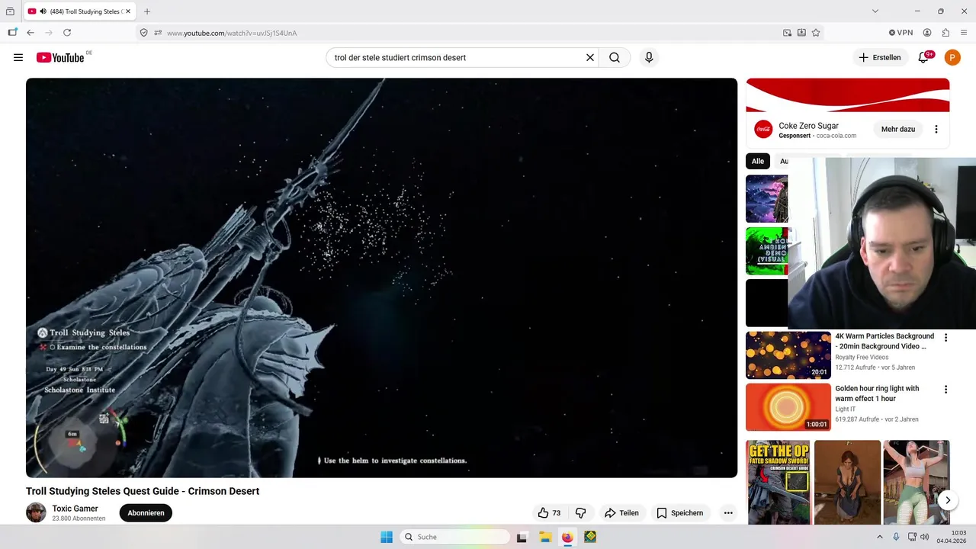
Task: Open Task View on the taskbar
Action: pyautogui.click(x=522, y=537)
